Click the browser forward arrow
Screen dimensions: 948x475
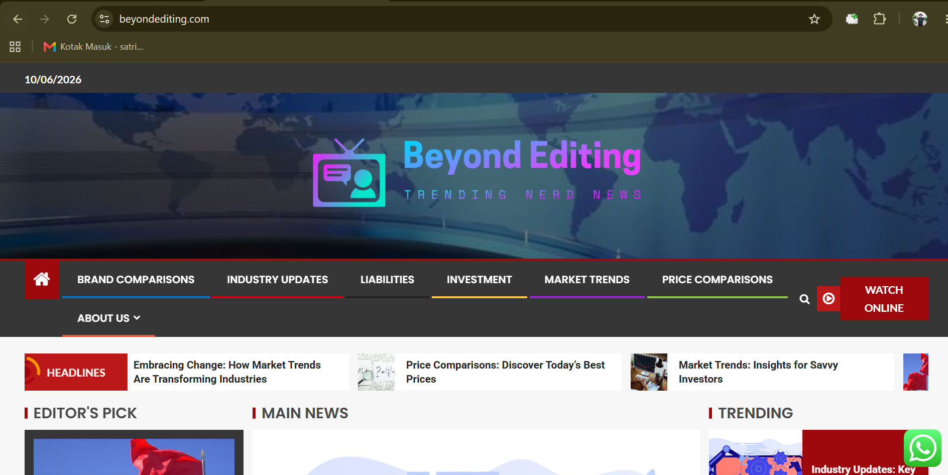click(45, 19)
